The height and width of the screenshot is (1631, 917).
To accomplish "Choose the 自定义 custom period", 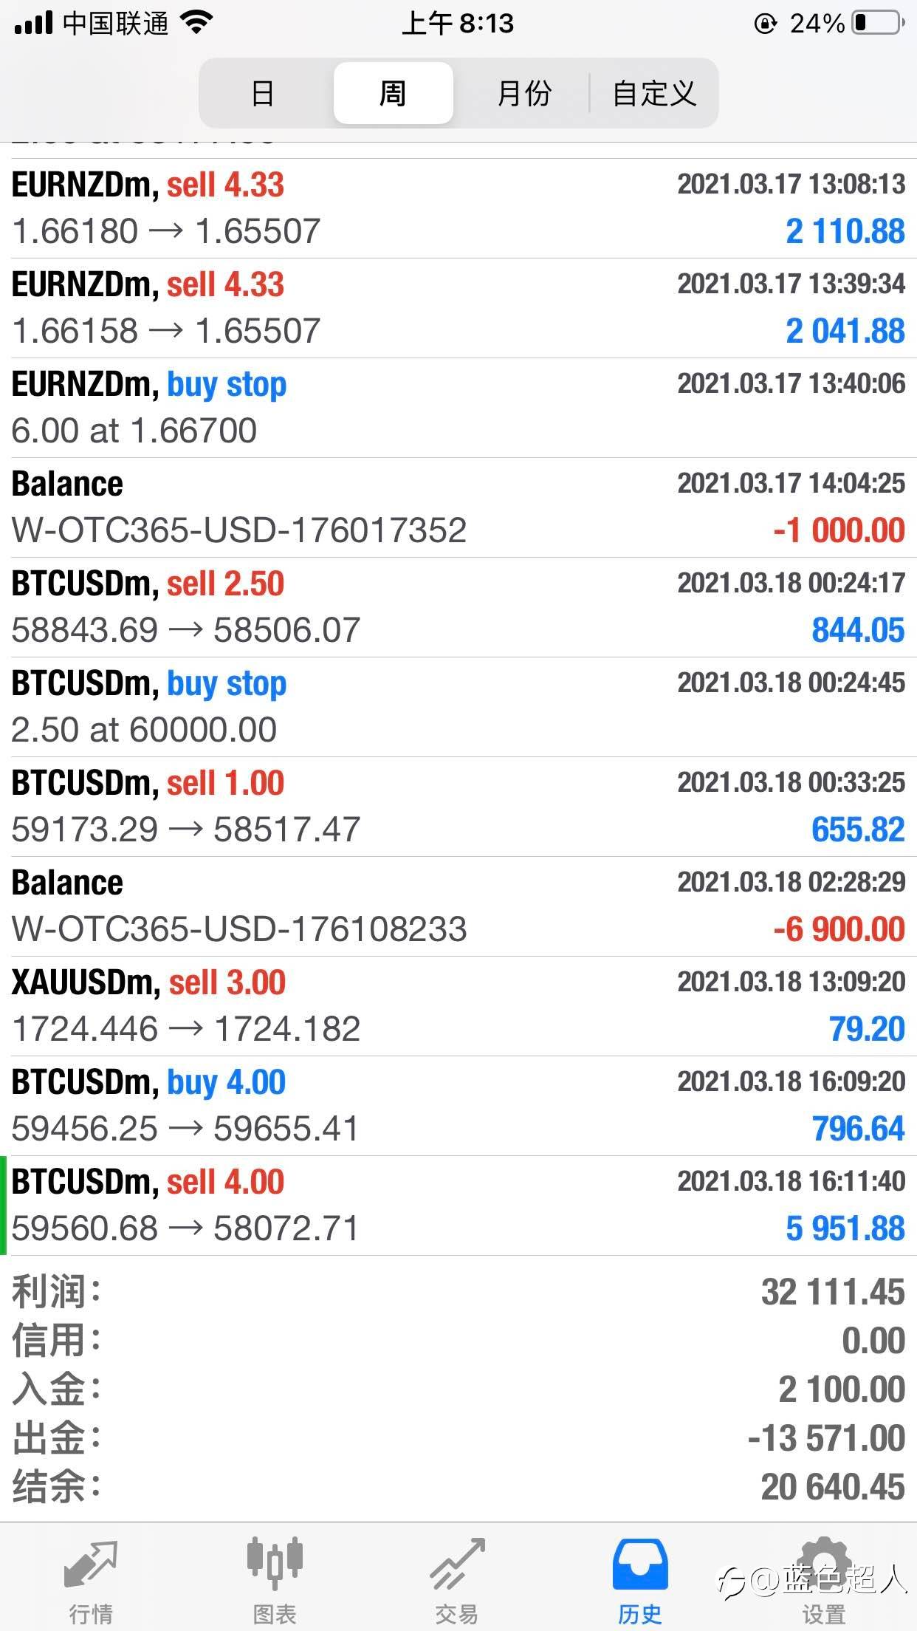I will point(654,94).
